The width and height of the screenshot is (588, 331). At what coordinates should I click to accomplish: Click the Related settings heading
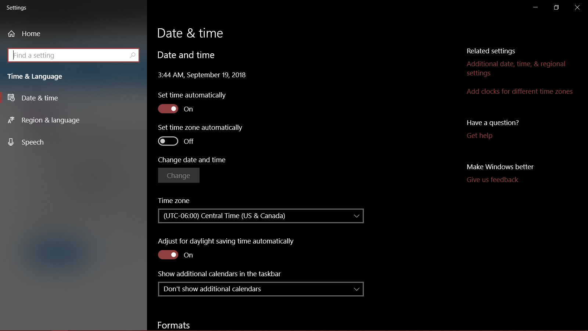(491, 51)
